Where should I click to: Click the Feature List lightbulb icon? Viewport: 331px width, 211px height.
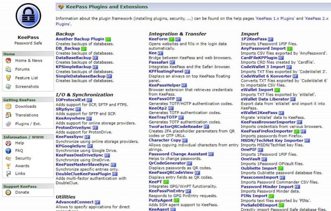[x=8, y=78]
